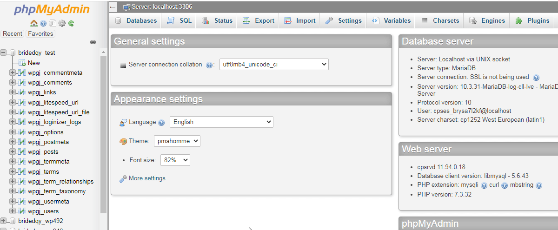Screen dimensions: 558x230
Task: Open the Export tab
Action: click(259, 20)
